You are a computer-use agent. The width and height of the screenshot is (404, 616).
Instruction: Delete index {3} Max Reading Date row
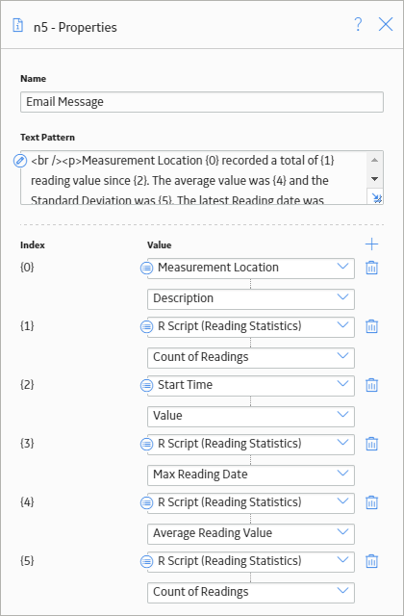click(x=371, y=444)
